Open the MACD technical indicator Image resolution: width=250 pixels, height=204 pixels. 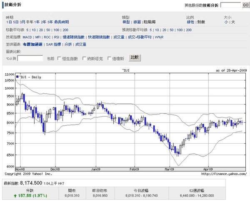[27, 37]
